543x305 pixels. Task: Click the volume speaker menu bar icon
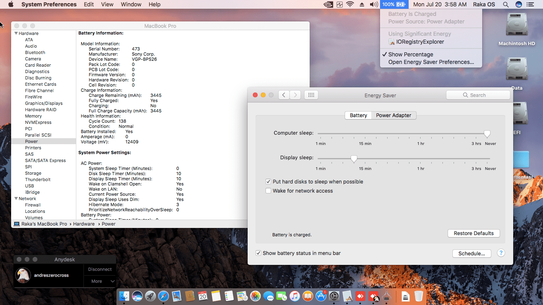[x=374, y=4]
